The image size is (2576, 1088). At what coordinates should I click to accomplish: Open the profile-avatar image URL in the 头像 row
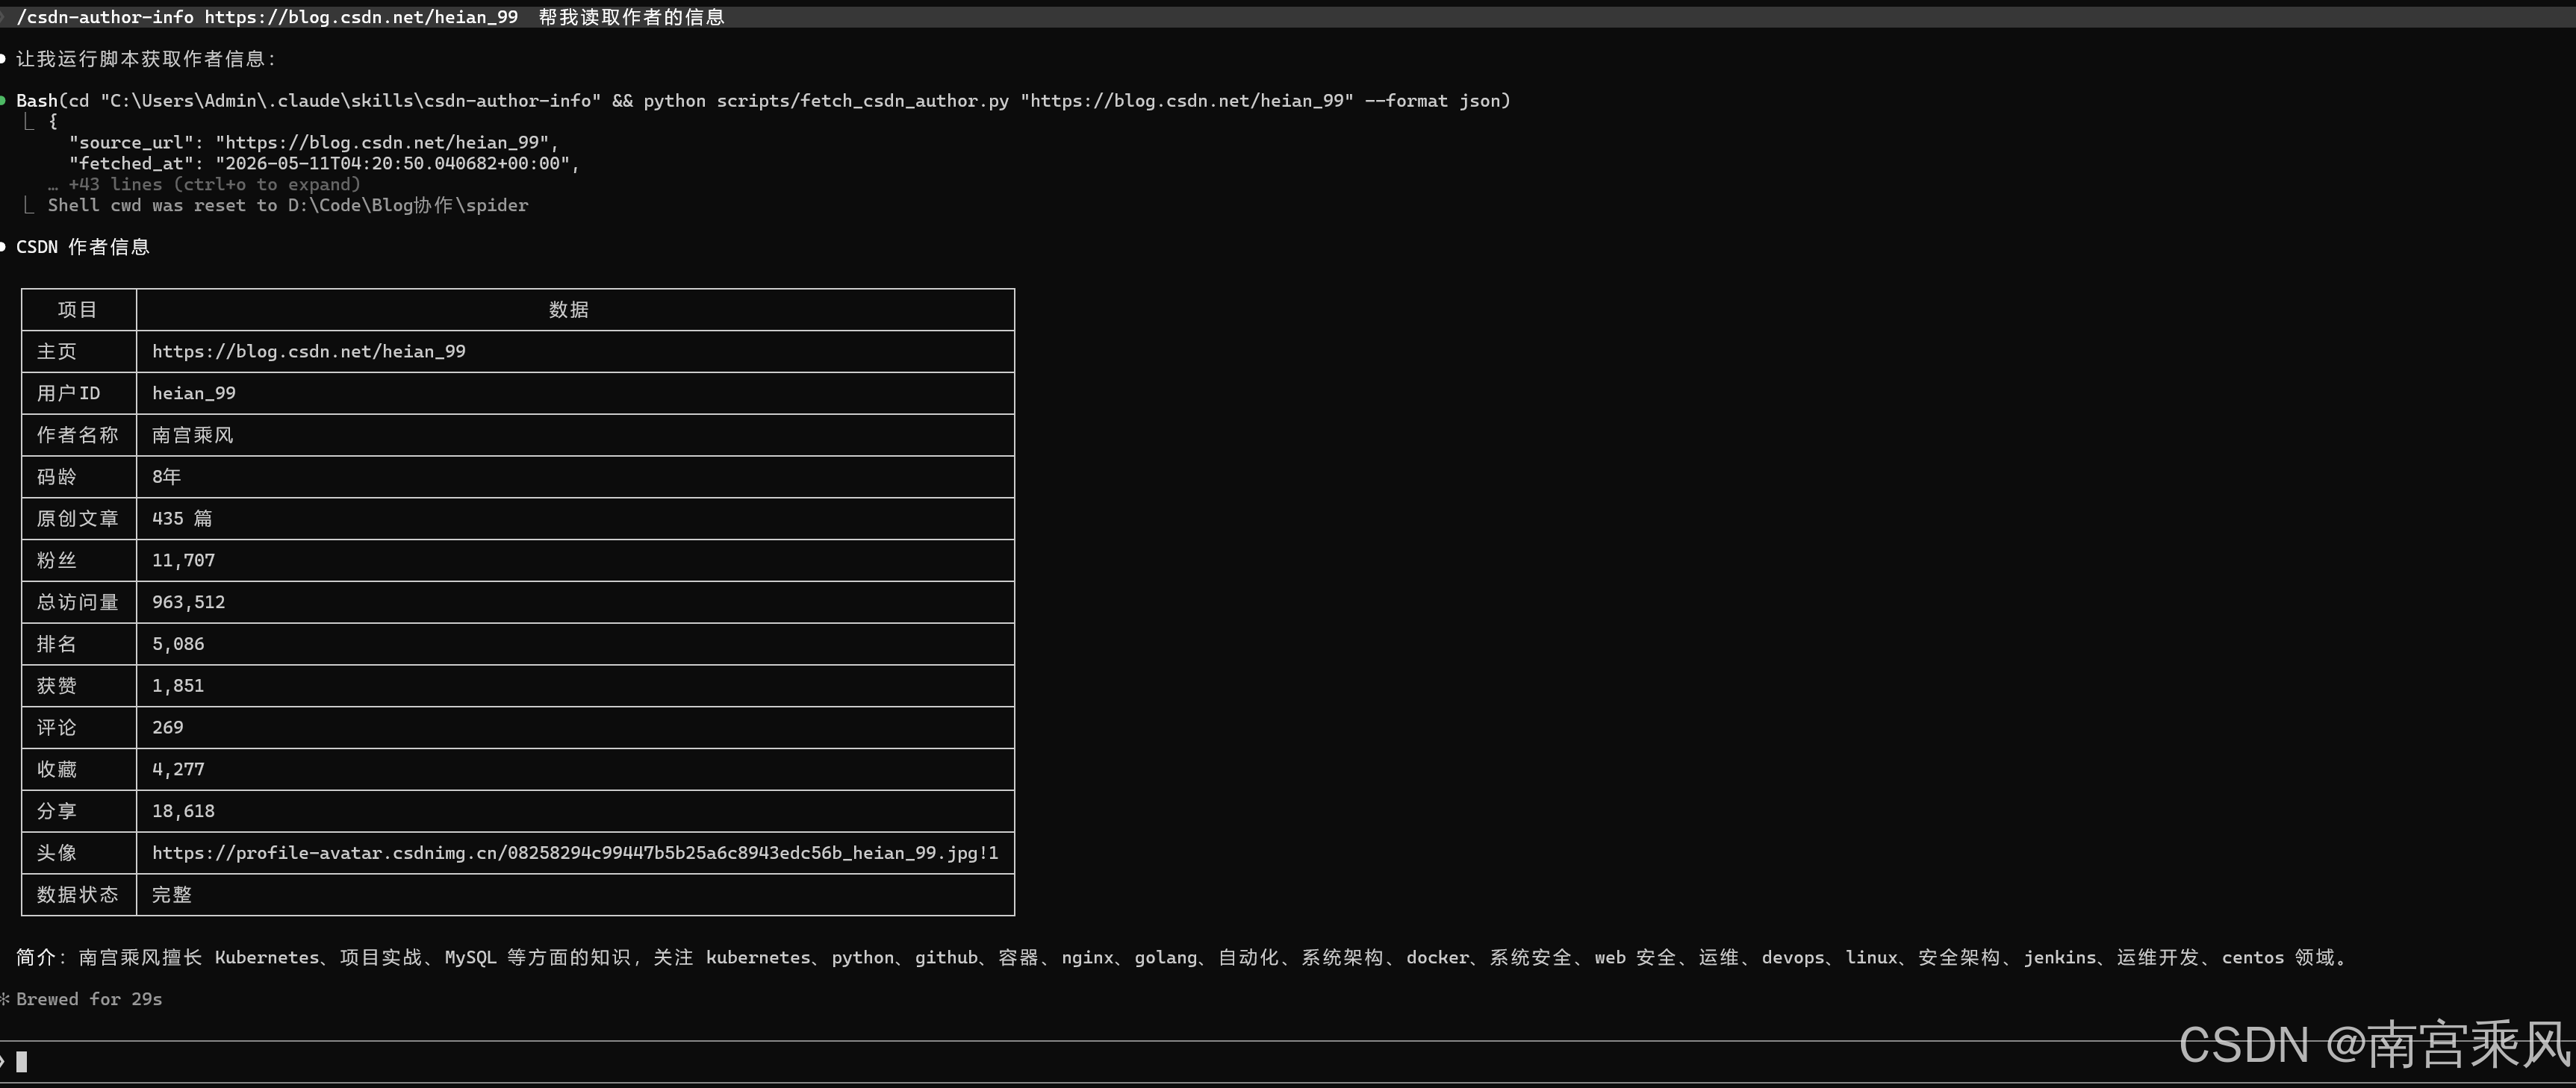pyautogui.click(x=575, y=853)
